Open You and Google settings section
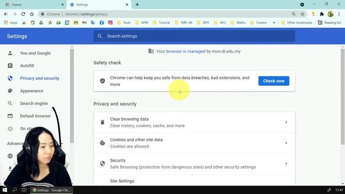The height and width of the screenshot is (194, 345). point(35,53)
